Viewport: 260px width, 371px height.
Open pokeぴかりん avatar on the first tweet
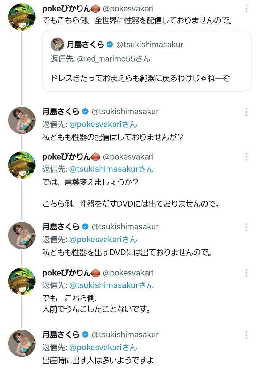21,17
